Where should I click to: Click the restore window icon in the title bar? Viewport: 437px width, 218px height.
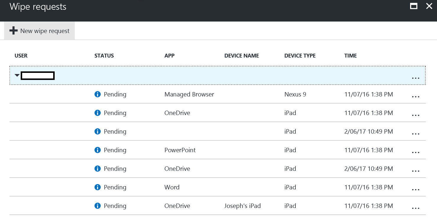coord(414,6)
